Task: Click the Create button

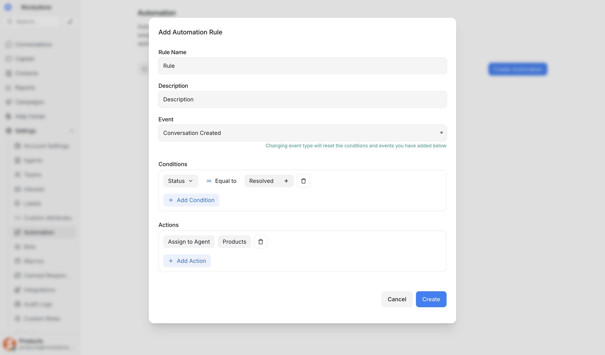Action: click(431, 299)
